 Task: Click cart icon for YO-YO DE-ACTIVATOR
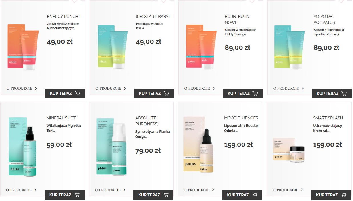point(344,93)
